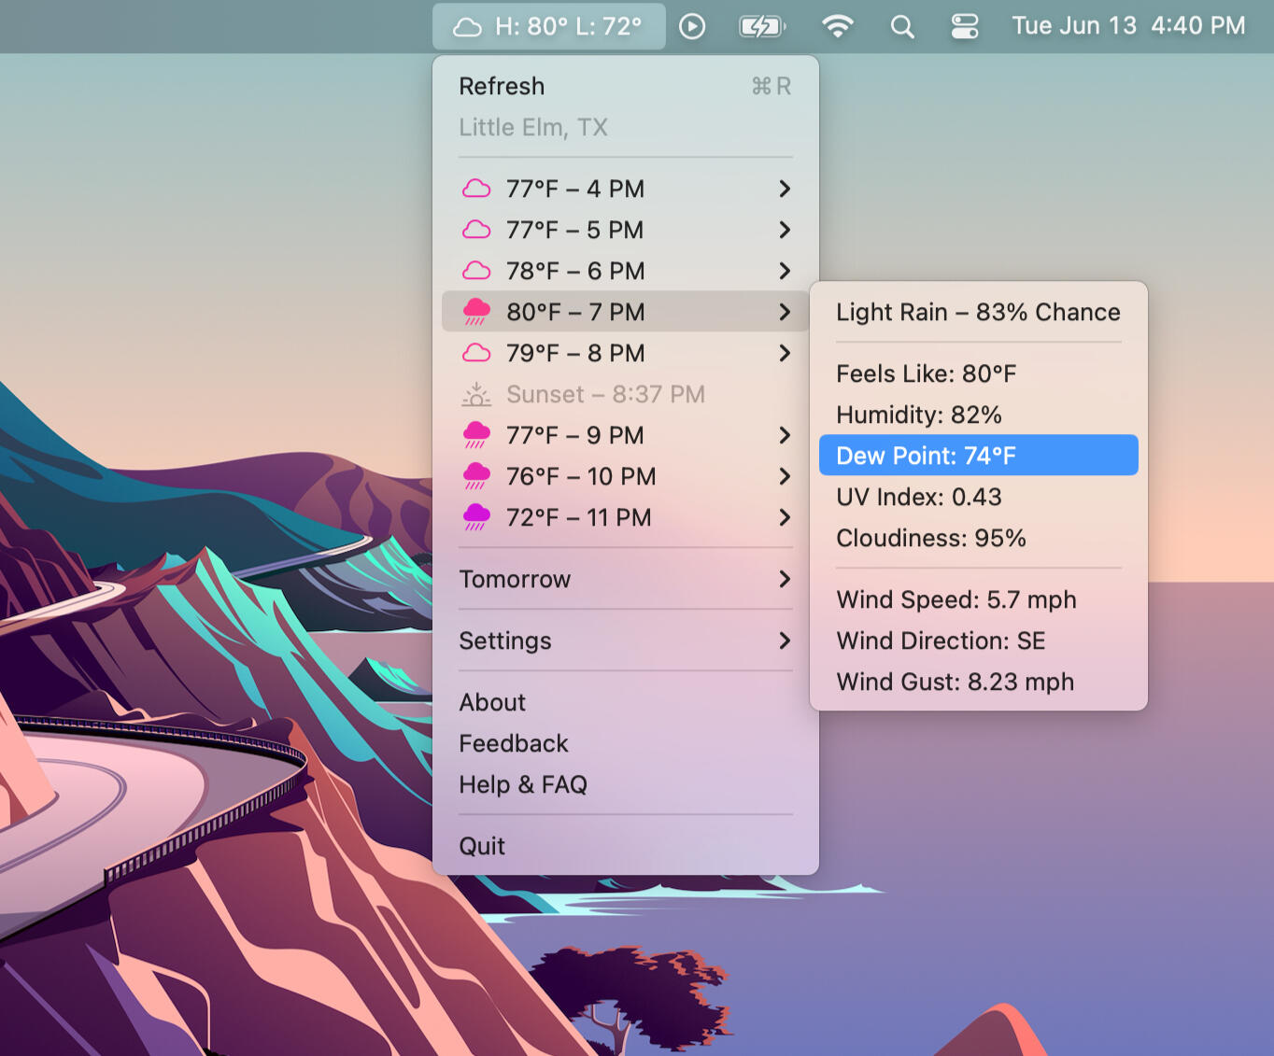The width and height of the screenshot is (1274, 1056).
Task: Click the rain cloud icon for 11 PM
Action: (476, 517)
